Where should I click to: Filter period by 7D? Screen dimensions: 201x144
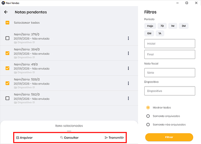click(162, 26)
